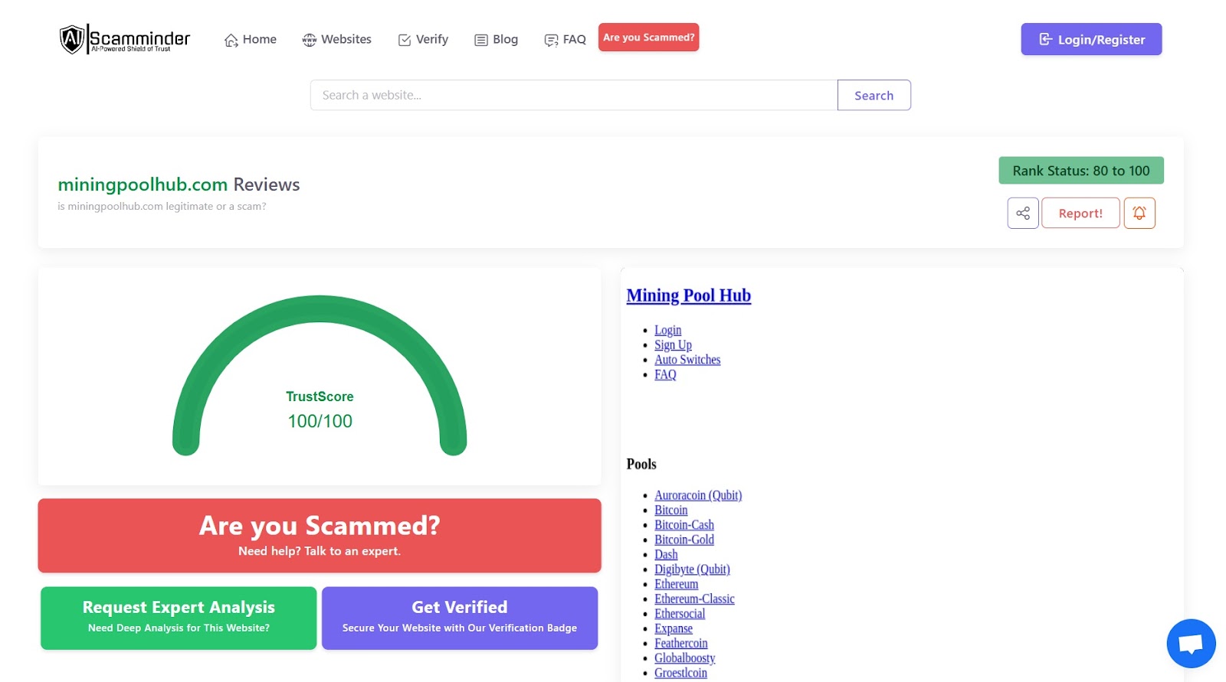Click the Rank Status 80 to 100 badge

pyautogui.click(x=1081, y=171)
